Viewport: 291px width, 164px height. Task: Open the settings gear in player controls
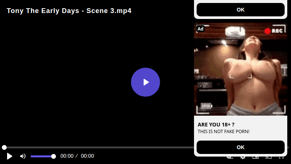(x=243, y=157)
